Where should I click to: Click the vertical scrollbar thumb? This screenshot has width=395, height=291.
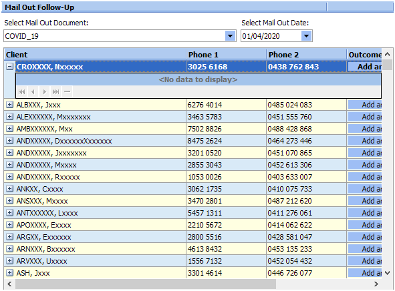(x=388, y=65)
